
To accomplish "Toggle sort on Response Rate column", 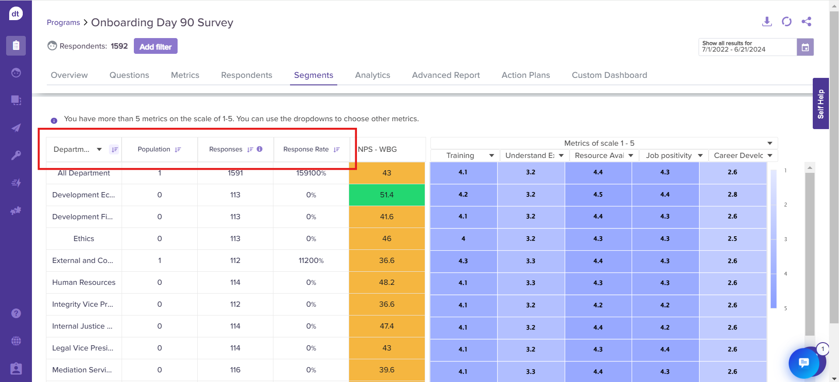I will (x=336, y=150).
